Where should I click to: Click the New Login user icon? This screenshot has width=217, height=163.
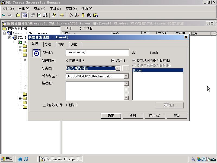[89, 15]
